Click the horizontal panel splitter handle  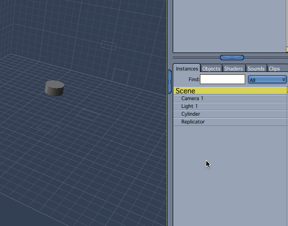pos(232,58)
